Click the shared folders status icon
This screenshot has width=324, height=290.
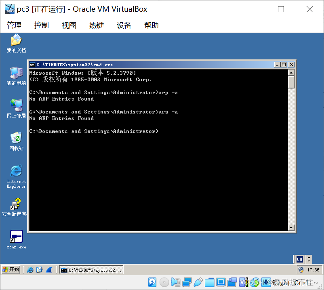point(210,282)
